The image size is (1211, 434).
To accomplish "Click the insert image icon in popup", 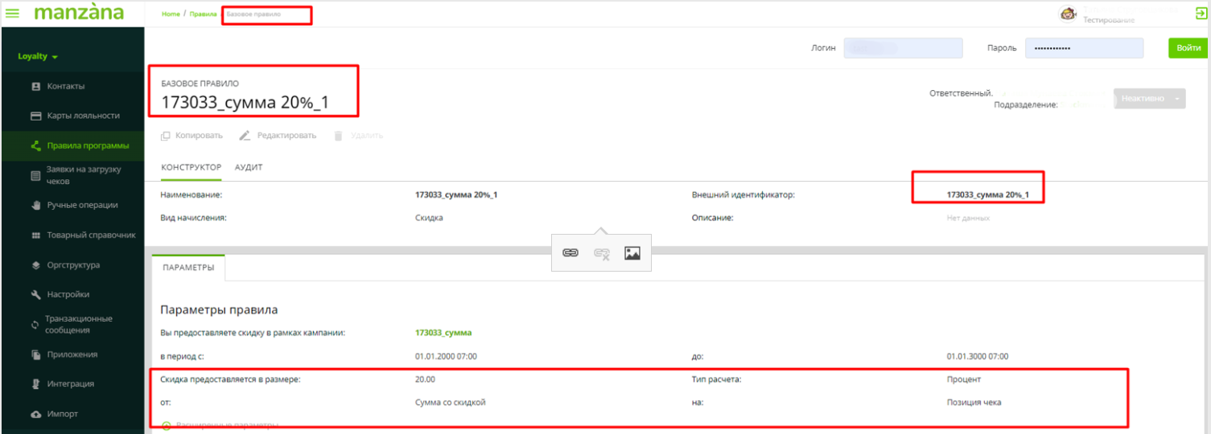I will click(x=632, y=253).
